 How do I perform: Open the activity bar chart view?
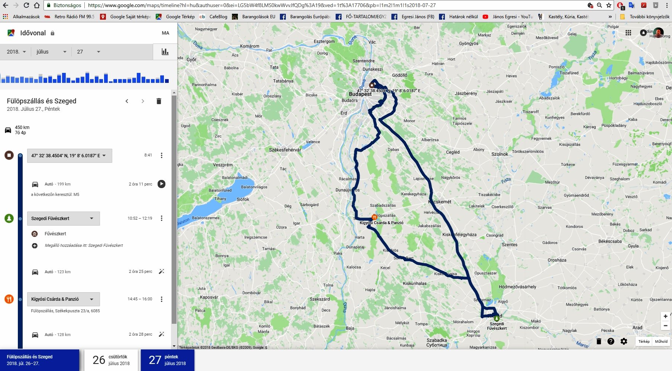165,52
